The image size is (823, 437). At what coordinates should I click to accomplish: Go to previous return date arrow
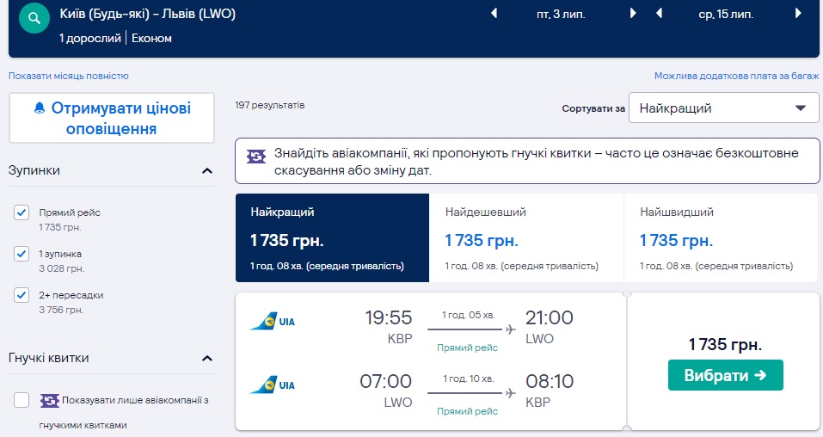tap(659, 13)
